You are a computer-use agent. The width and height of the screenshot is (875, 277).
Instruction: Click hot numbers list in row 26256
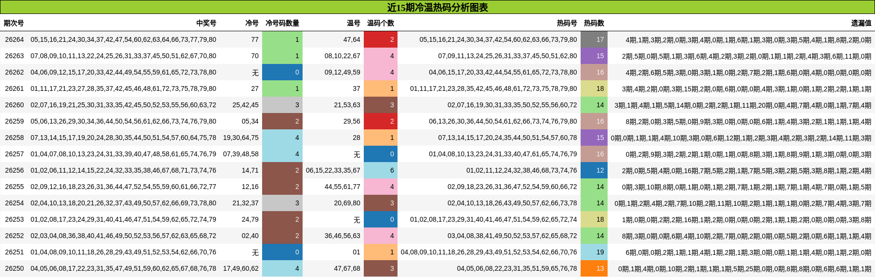pos(522,170)
